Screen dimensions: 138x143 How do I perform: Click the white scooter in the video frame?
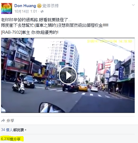point(19,88)
